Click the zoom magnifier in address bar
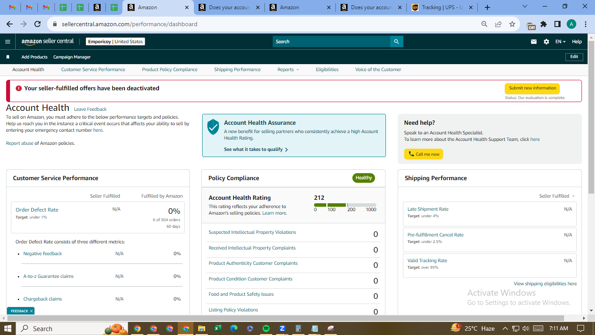 click(484, 24)
